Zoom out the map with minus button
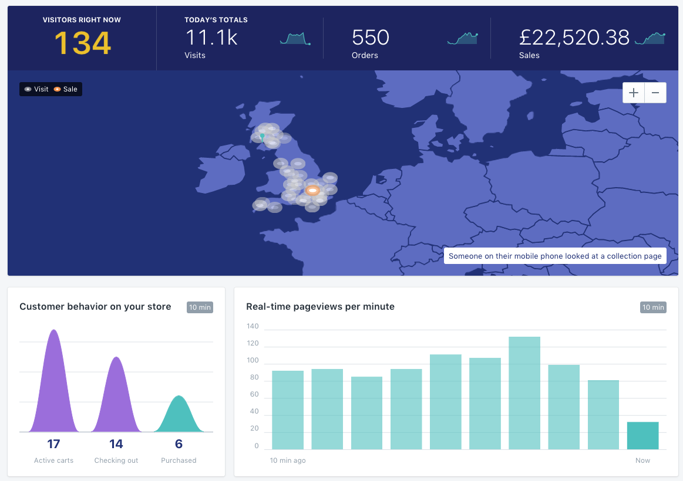The height and width of the screenshot is (481, 683). point(655,93)
